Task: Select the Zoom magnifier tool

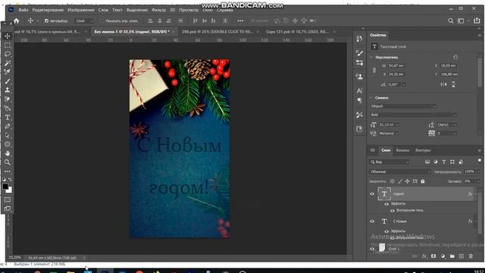Action: [8, 162]
